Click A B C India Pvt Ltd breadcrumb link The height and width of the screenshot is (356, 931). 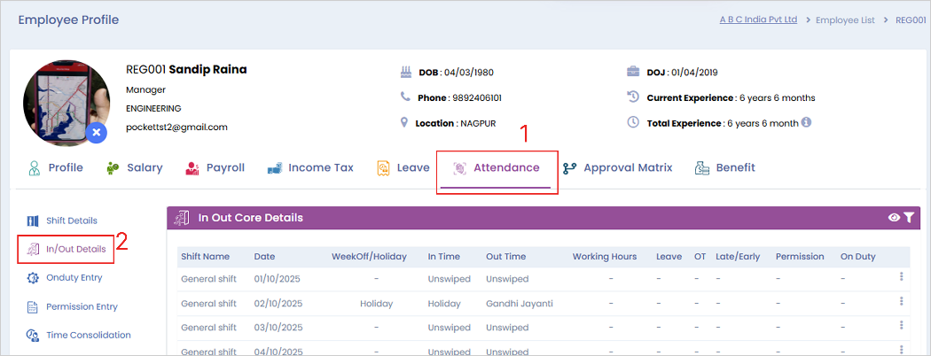(x=758, y=19)
